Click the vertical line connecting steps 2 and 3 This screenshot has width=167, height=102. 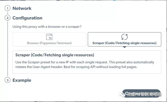8,49
